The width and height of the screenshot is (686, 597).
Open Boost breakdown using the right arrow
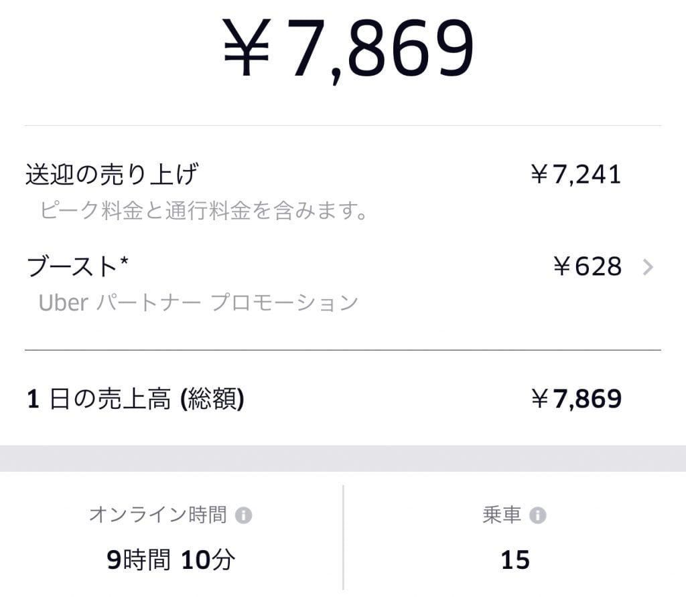[x=647, y=267]
